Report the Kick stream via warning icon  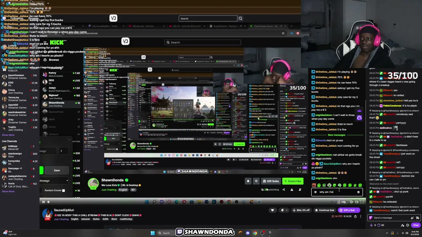pos(292,190)
